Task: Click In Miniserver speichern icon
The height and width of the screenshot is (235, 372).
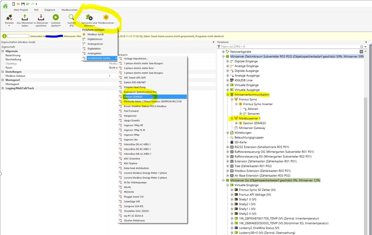Action: 41,18
